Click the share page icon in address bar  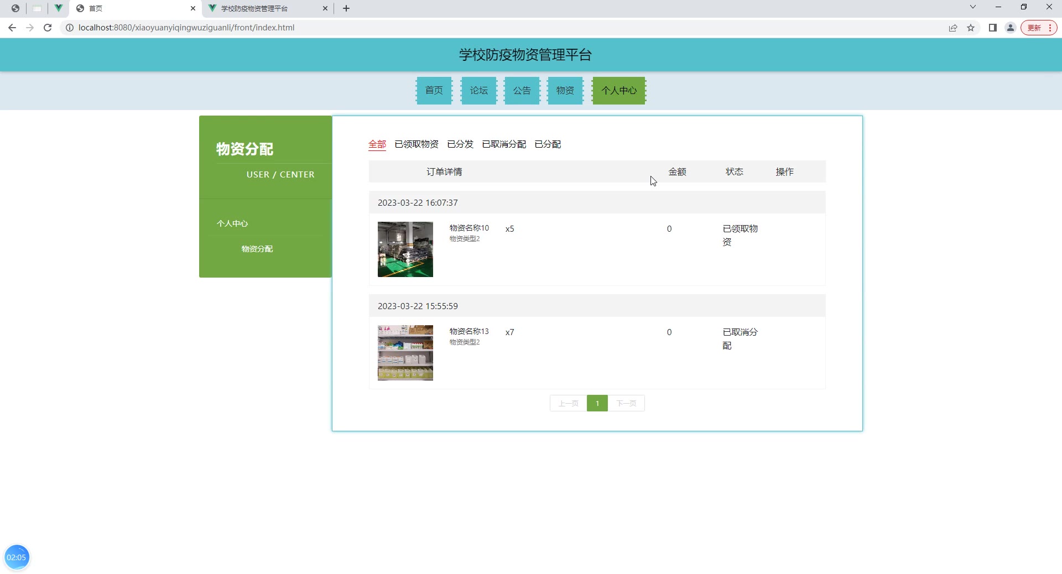(x=953, y=28)
